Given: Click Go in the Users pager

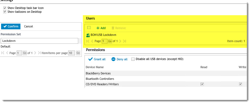Looking at the screenshot, I should 110,41.
